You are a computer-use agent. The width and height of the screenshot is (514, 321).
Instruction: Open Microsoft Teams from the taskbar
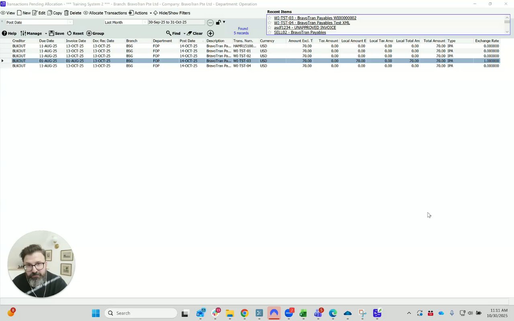[x=318, y=313]
